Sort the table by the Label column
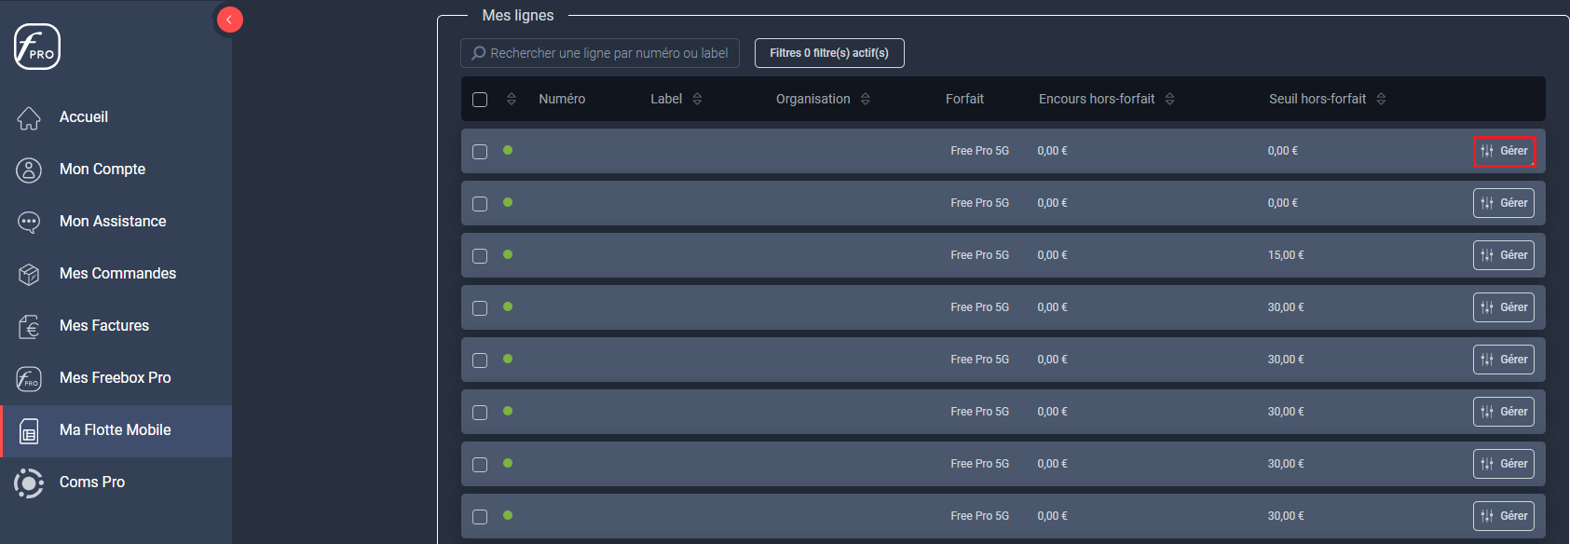The height and width of the screenshot is (544, 1570). [697, 99]
